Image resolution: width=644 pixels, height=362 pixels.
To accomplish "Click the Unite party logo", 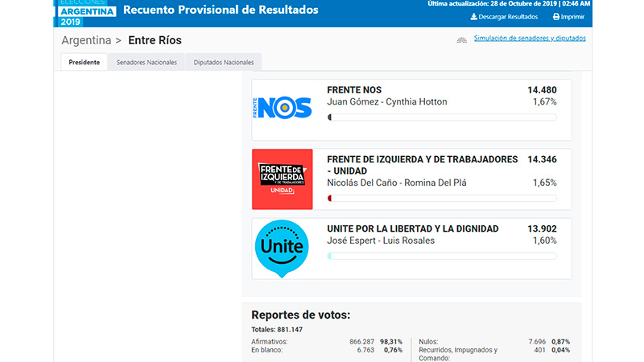I will pyautogui.click(x=282, y=249).
